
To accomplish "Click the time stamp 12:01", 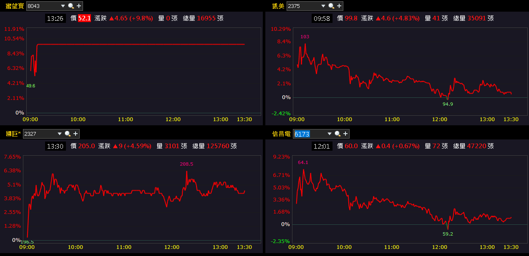I will (x=322, y=146).
